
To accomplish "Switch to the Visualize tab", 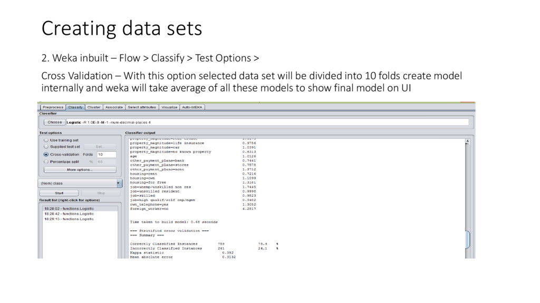I will point(169,107).
